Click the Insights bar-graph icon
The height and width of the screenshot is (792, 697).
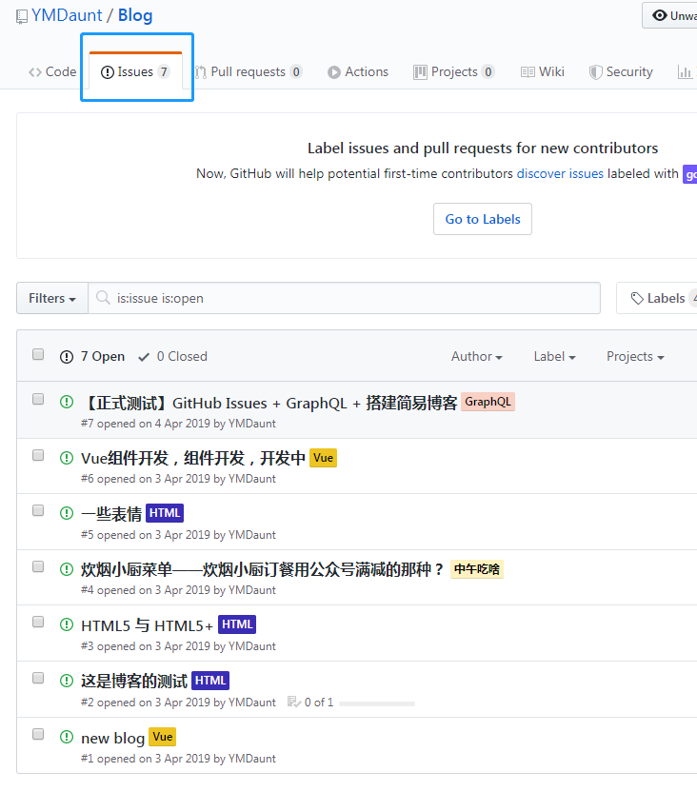(685, 72)
